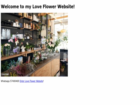The width and height of the screenshot is (140, 105).
Task: Click the word Love in the heading
Action: click(x=37, y=6)
